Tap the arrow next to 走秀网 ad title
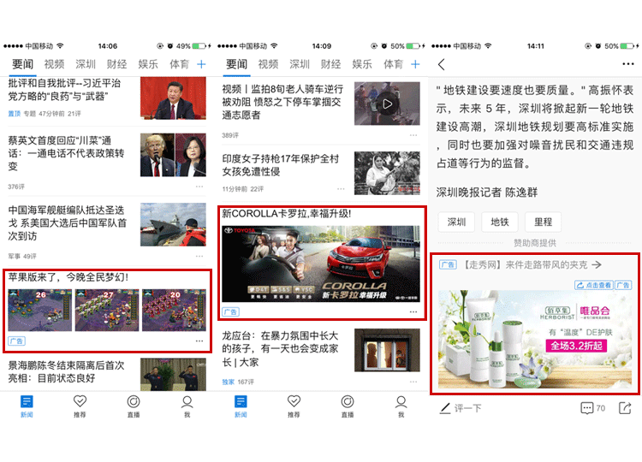642x462 pixels. point(597,264)
